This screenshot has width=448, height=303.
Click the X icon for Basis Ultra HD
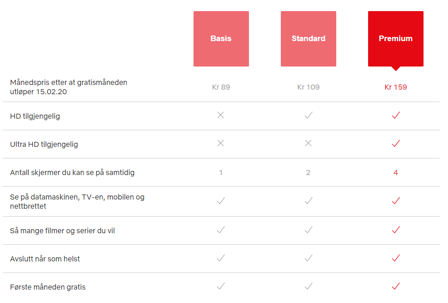pyautogui.click(x=221, y=143)
